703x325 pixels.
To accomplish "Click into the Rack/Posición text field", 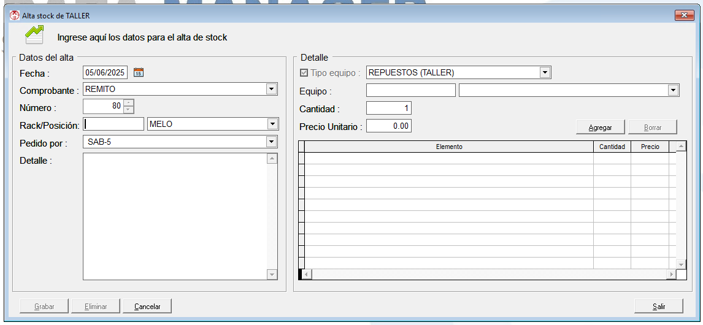I will 113,124.
